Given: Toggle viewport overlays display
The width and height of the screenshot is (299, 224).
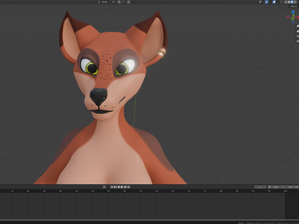Looking at the screenshot, I should coord(274,2).
